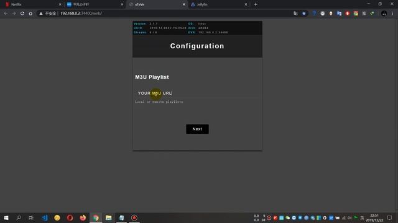Click the WeChat icon in system tray
The height and width of the screenshot is (223, 398).
point(287,217)
